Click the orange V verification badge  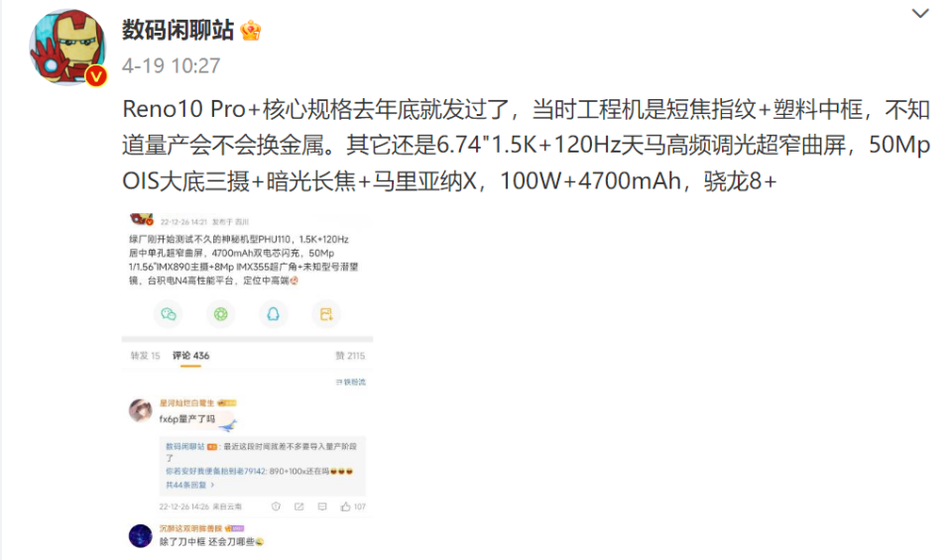tap(96, 76)
